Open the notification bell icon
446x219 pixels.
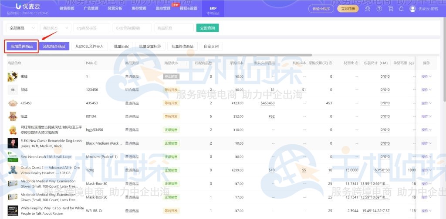pos(401,9)
